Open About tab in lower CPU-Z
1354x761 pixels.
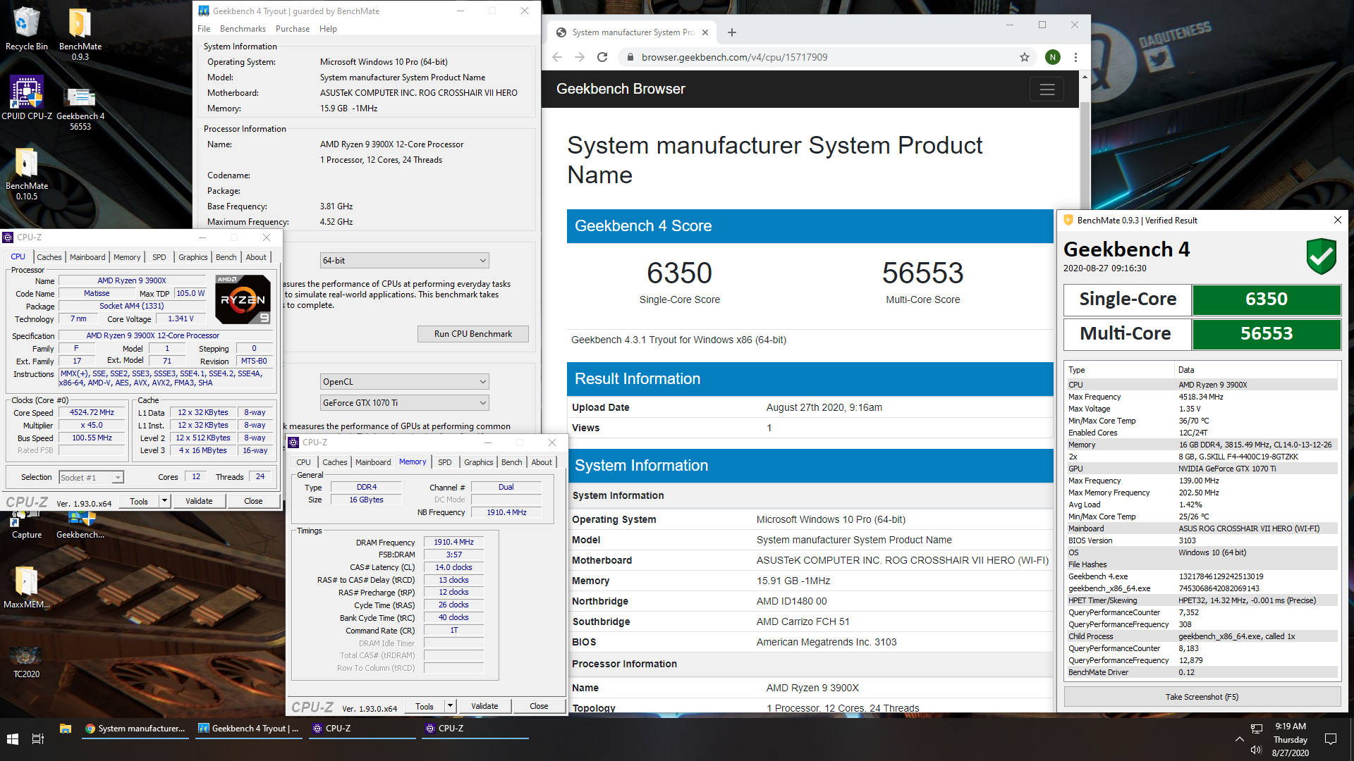tap(542, 462)
